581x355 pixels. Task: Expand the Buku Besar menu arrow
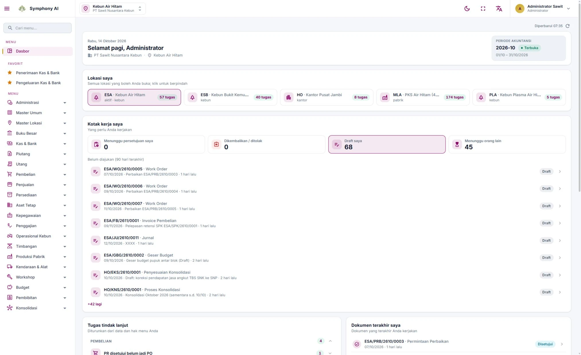[x=65, y=134]
